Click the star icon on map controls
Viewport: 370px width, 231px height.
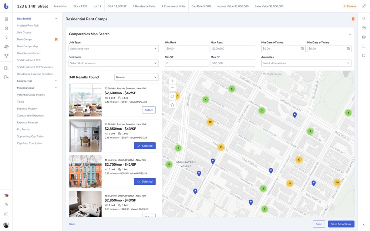point(172,105)
